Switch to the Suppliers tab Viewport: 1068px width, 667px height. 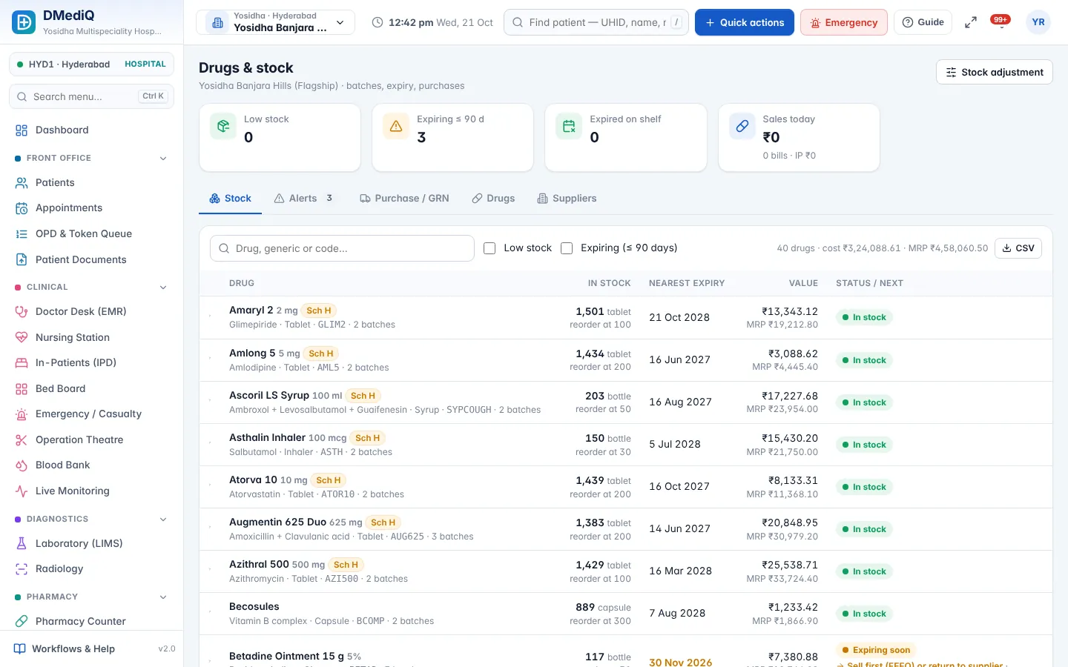tap(567, 199)
